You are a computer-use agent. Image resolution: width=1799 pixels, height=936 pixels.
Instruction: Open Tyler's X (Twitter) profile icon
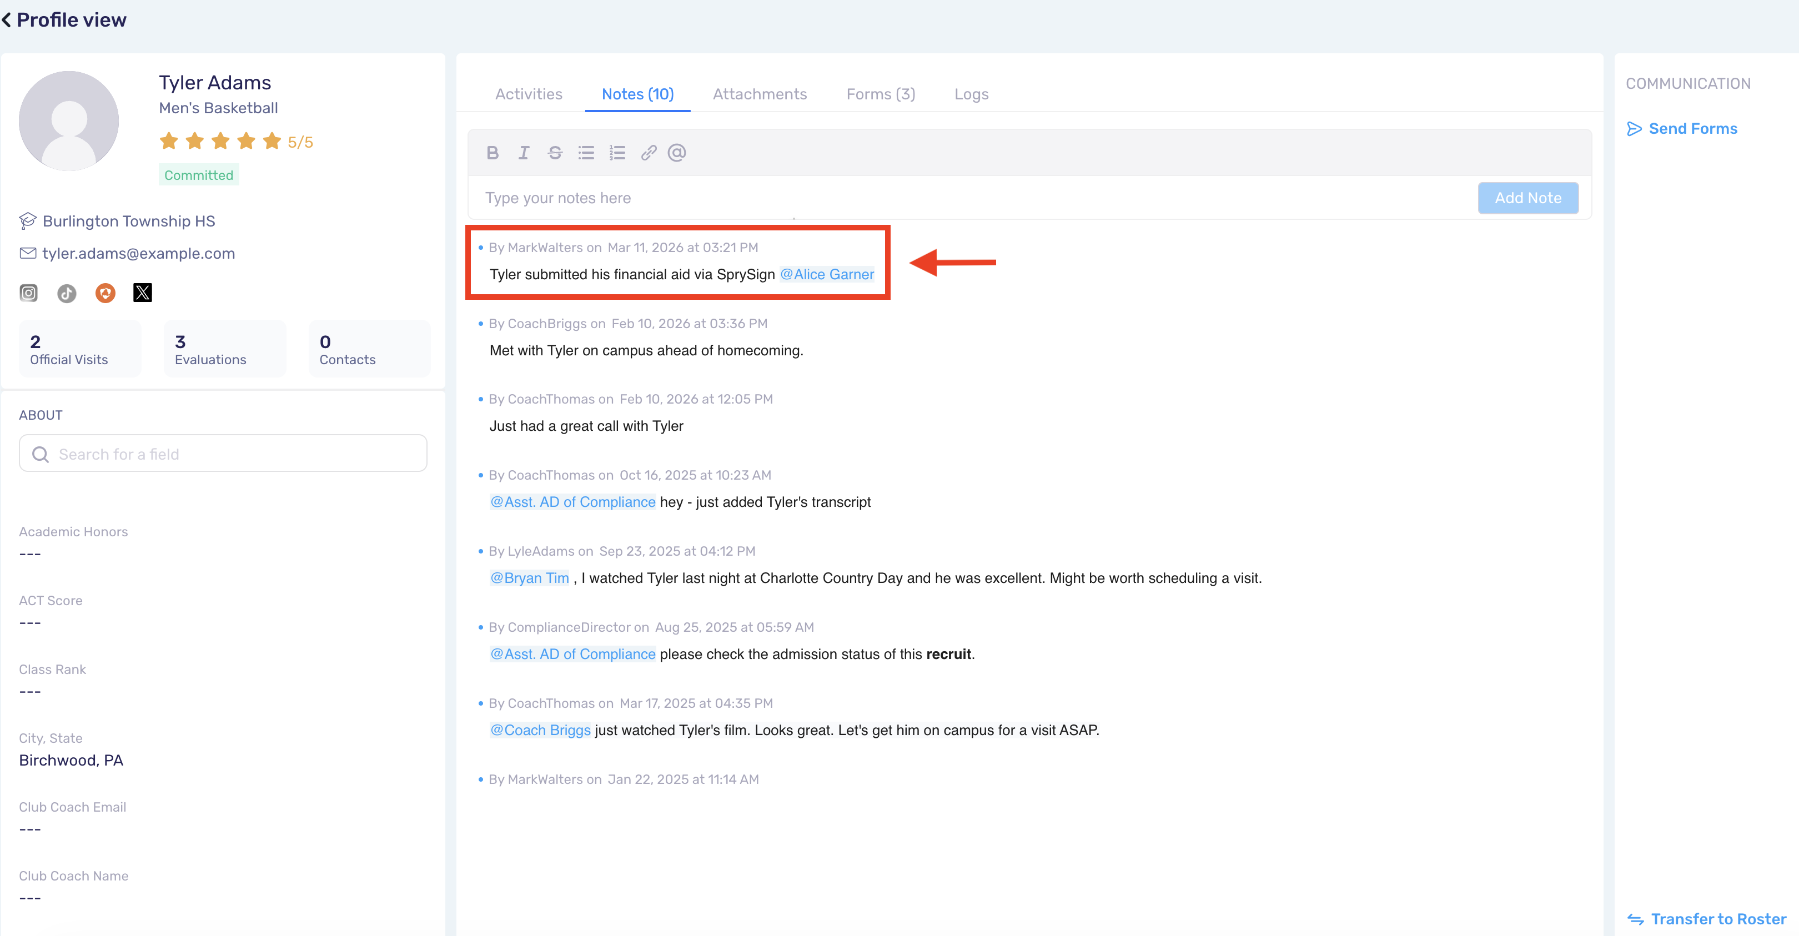point(143,293)
